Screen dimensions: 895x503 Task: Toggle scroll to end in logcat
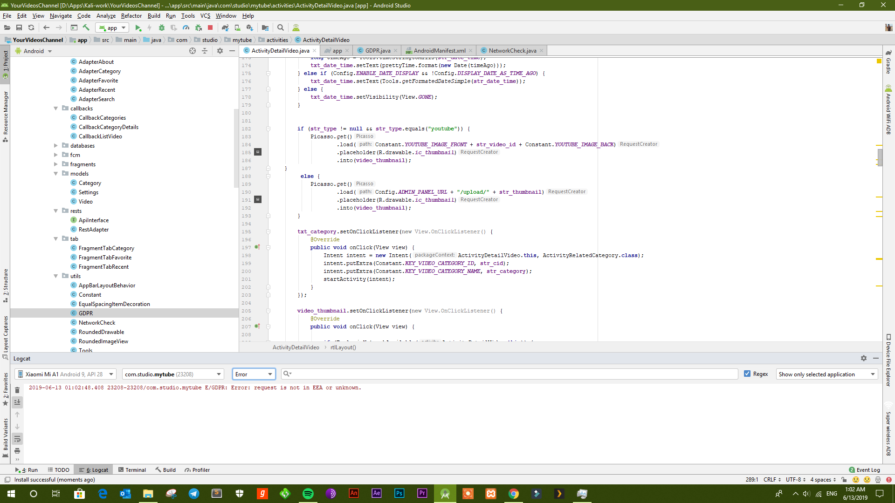point(17,402)
